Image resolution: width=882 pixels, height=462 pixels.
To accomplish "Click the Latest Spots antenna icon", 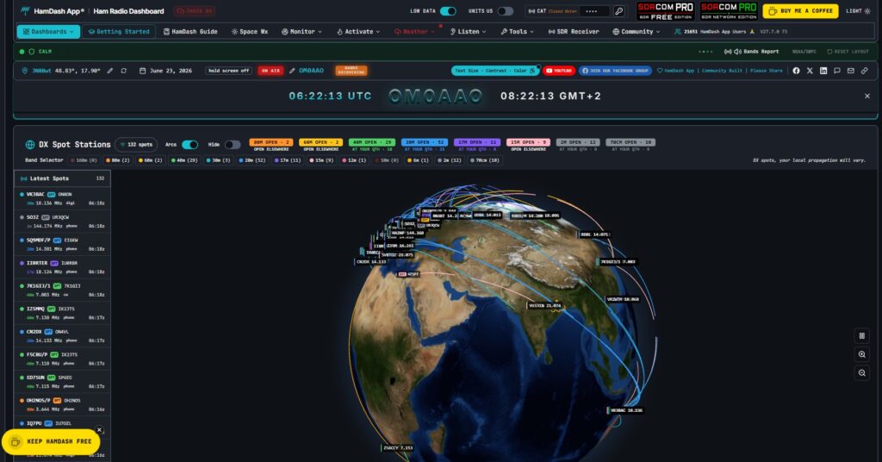I will coord(23,178).
